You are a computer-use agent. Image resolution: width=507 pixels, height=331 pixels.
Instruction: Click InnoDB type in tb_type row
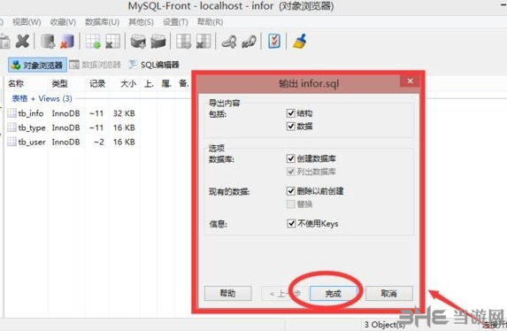pyautogui.click(x=66, y=127)
